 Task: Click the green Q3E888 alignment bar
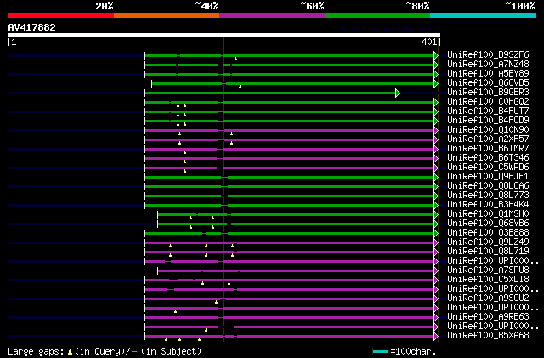coord(290,233)
